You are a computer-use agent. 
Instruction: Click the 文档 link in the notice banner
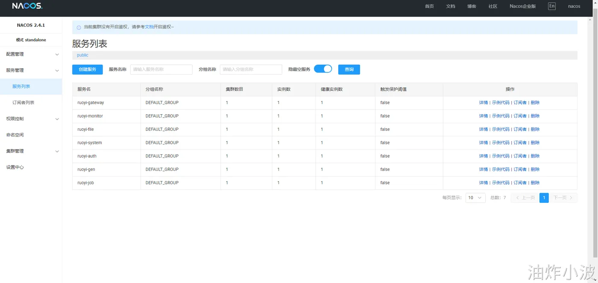149,27
